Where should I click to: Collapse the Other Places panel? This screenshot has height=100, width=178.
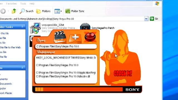(22, 68)
